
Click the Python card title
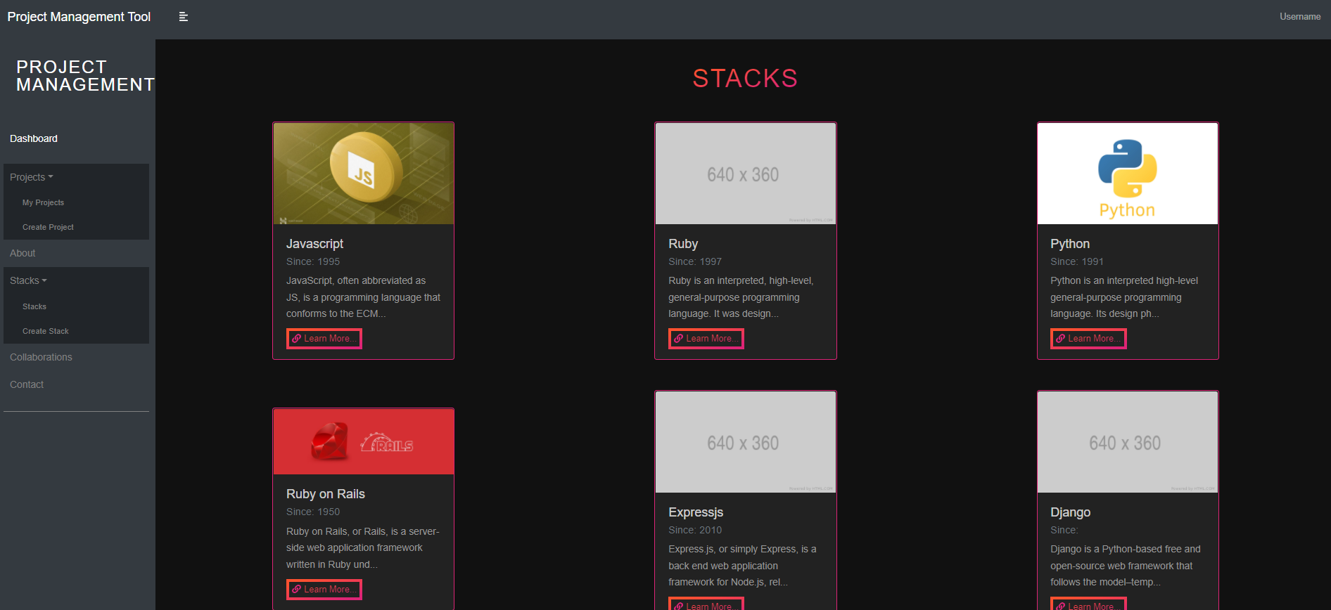1070,244
